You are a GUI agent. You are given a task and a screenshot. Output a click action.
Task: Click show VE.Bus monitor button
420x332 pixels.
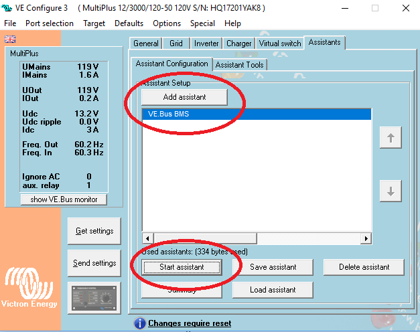[64, 199]
